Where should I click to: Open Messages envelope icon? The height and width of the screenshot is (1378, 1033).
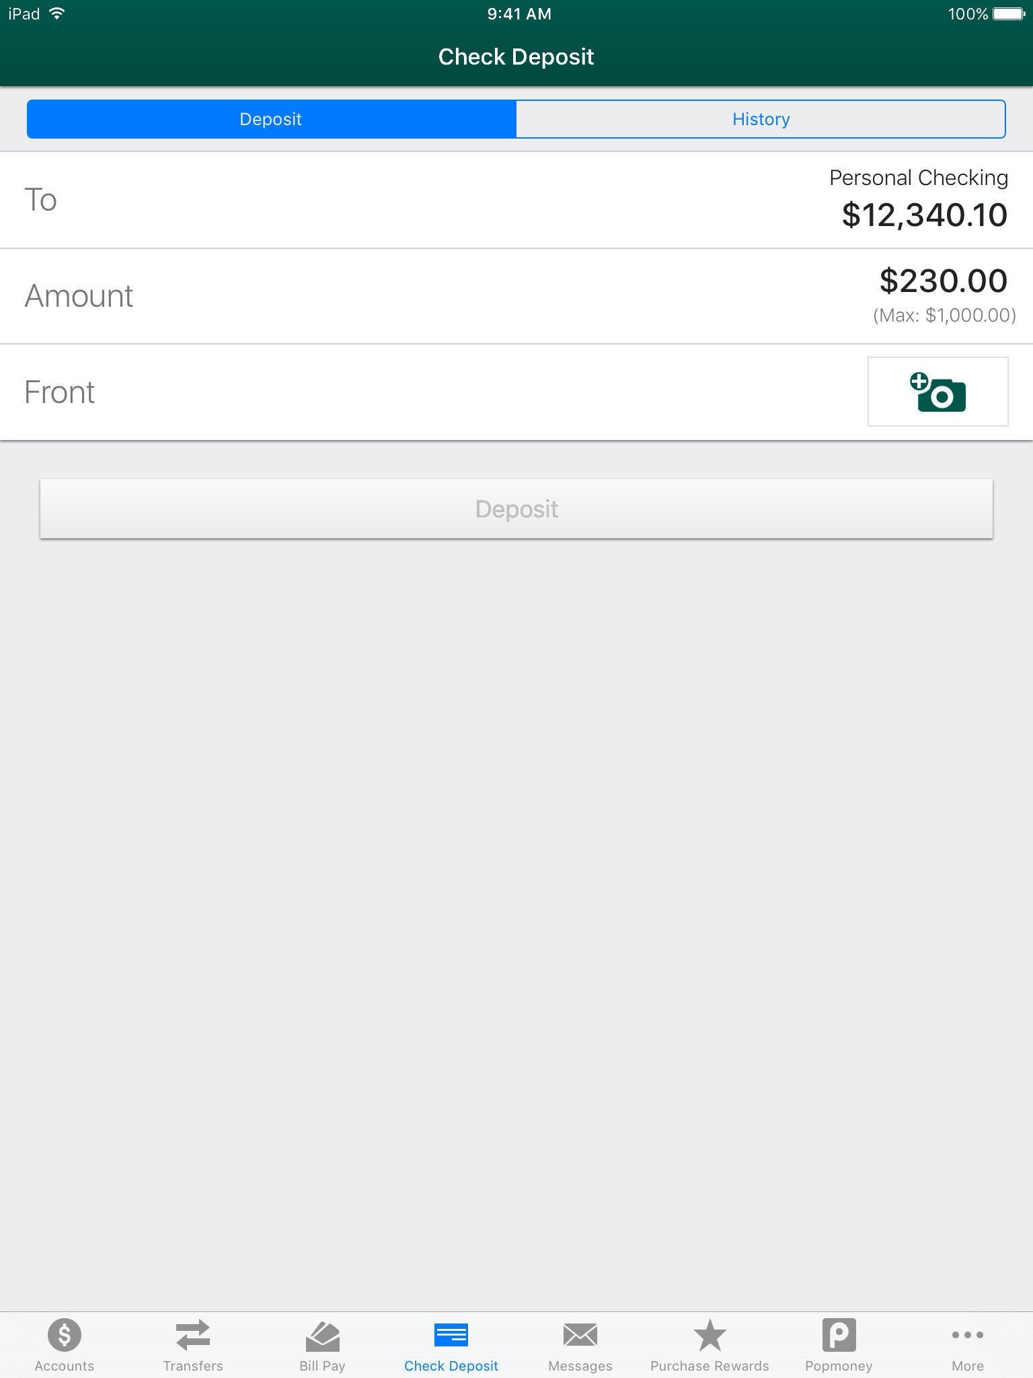[x=580, y=1335]
